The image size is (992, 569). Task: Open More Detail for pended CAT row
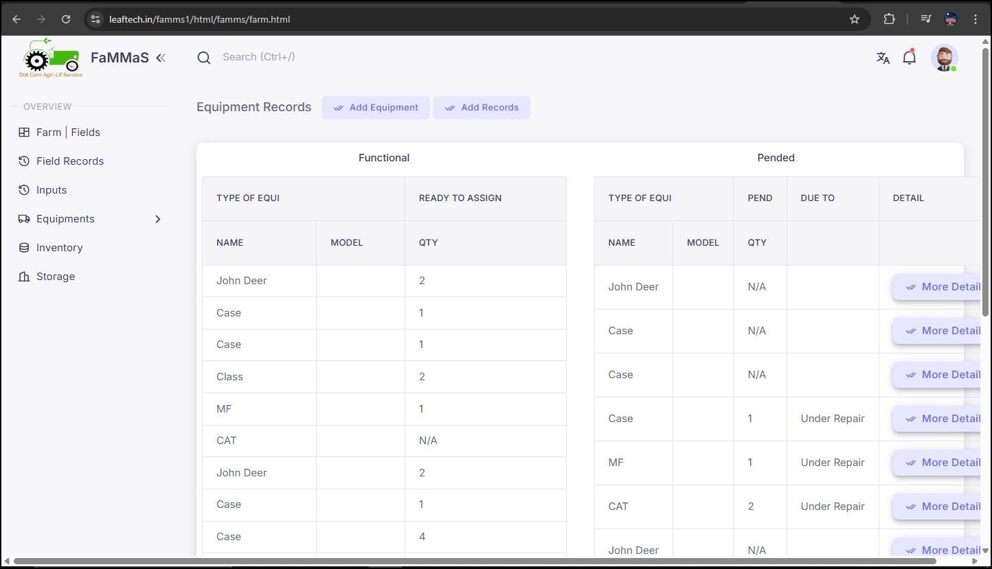pyautogui.click(x=937, y=507)
